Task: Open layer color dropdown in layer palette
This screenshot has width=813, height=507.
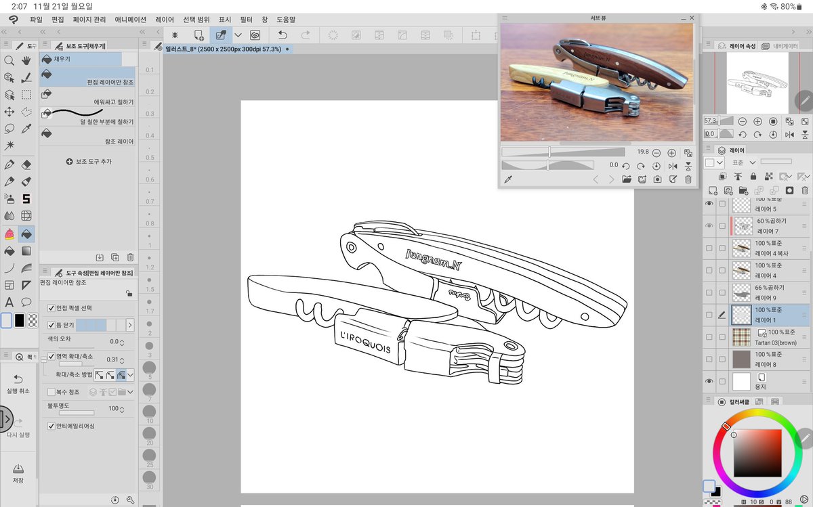Action: 714,162
